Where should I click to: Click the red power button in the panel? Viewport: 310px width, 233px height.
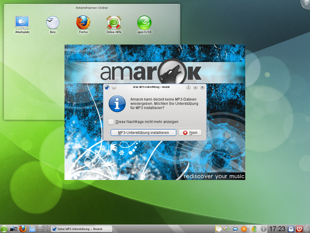(x=299, y=229)
